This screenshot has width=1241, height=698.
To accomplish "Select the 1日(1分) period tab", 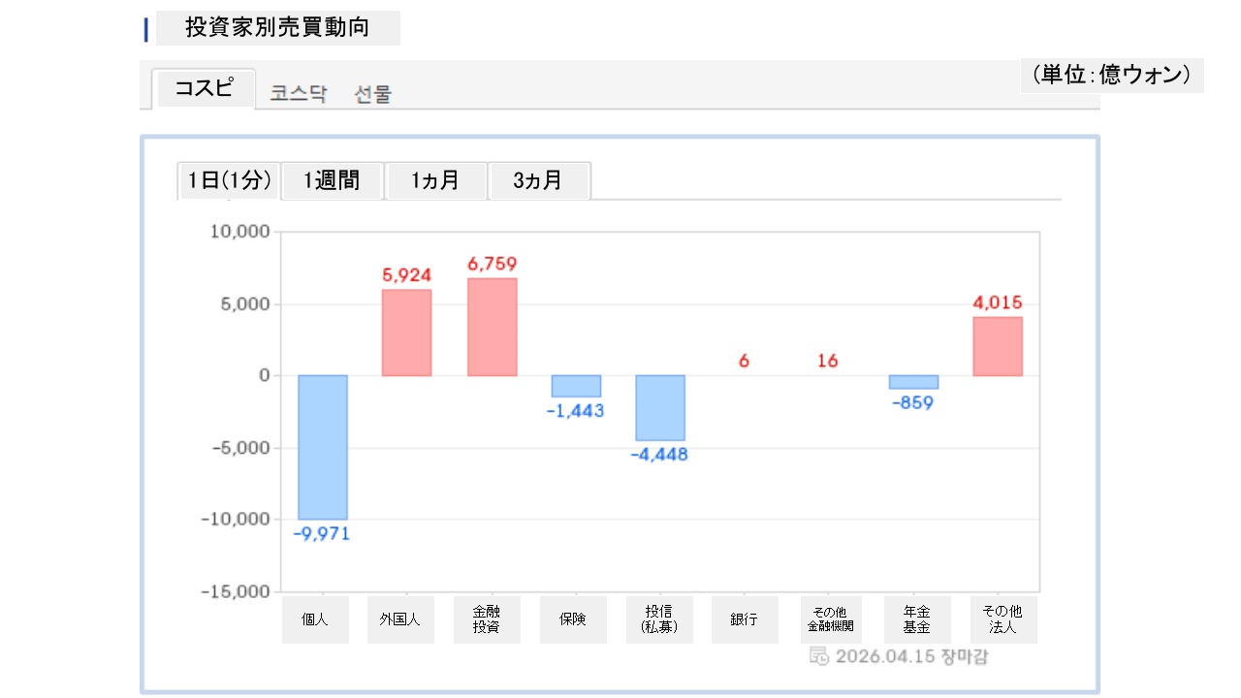I will pos(229,180).
